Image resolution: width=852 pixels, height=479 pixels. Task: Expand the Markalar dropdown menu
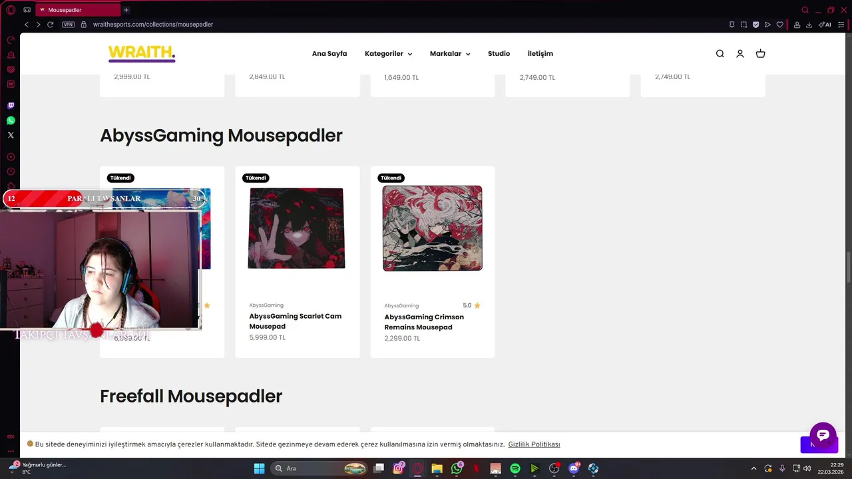click(450, 54)
